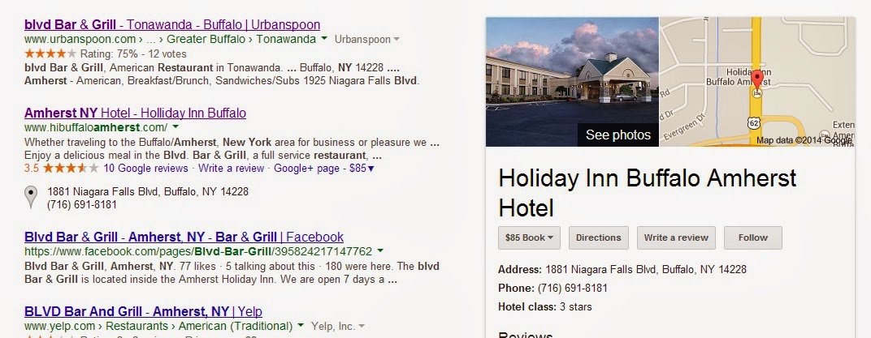871x338 pixels.
Task: Open gray Yelp, Inc. source dropdown
Action: (x=362, y=327)
